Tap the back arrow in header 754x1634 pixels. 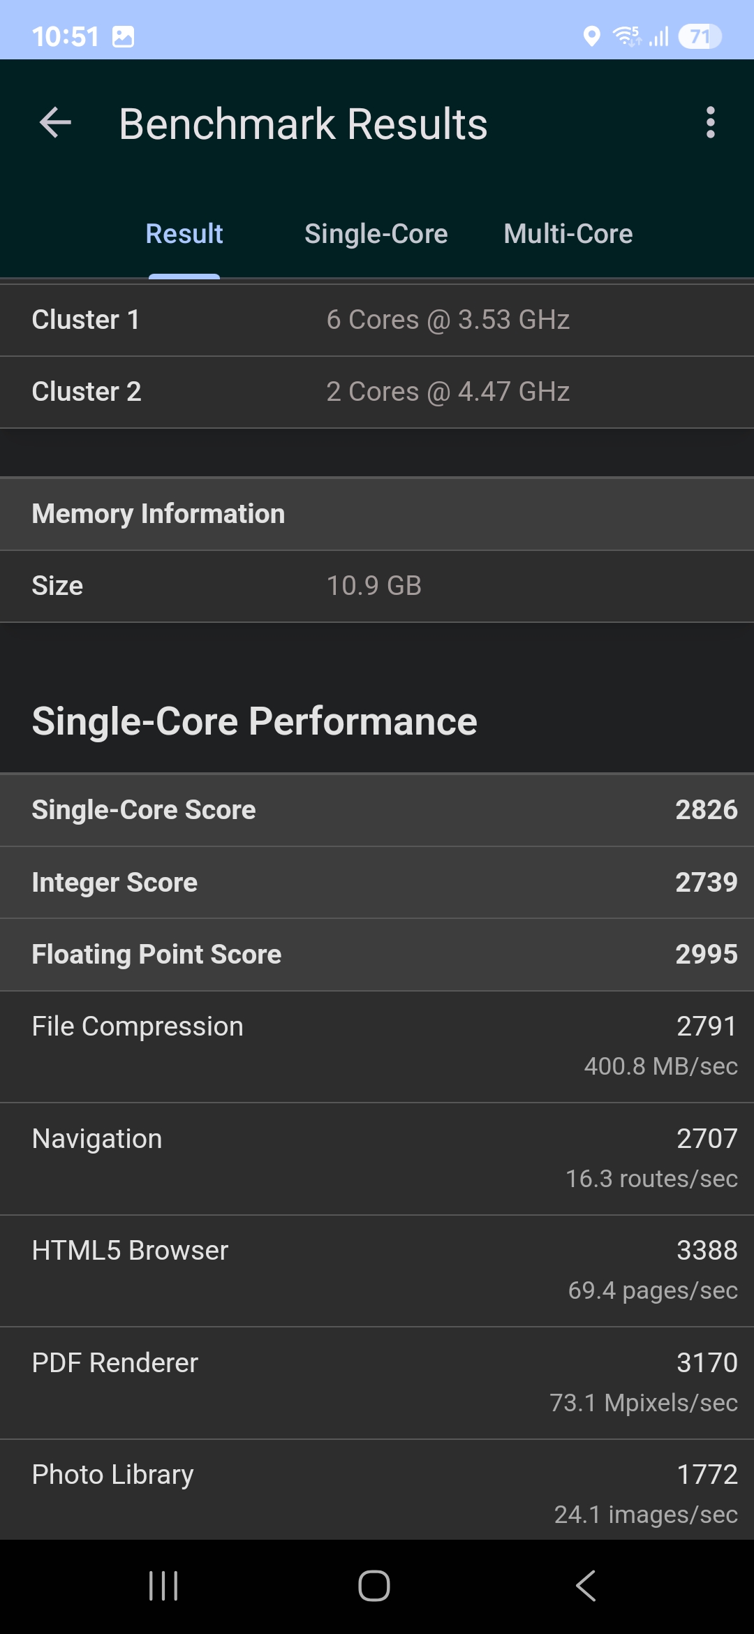click(56, 124)
